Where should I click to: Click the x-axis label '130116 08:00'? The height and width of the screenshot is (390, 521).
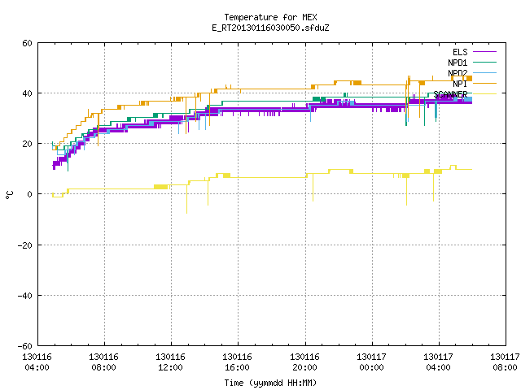point(103,362)
